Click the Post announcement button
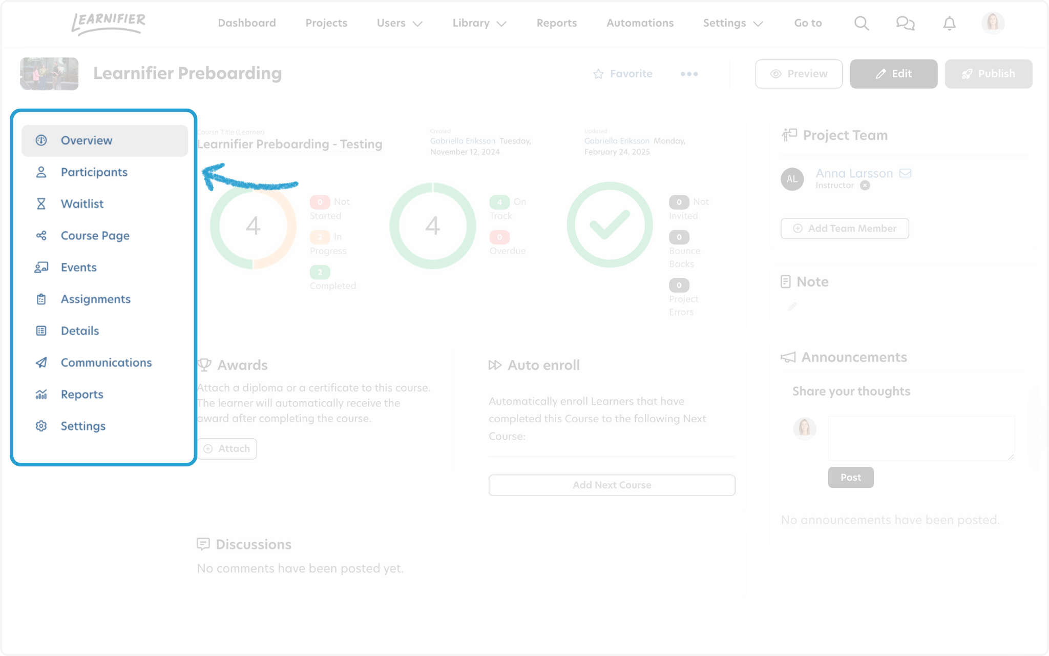 (x=851, y=478)
